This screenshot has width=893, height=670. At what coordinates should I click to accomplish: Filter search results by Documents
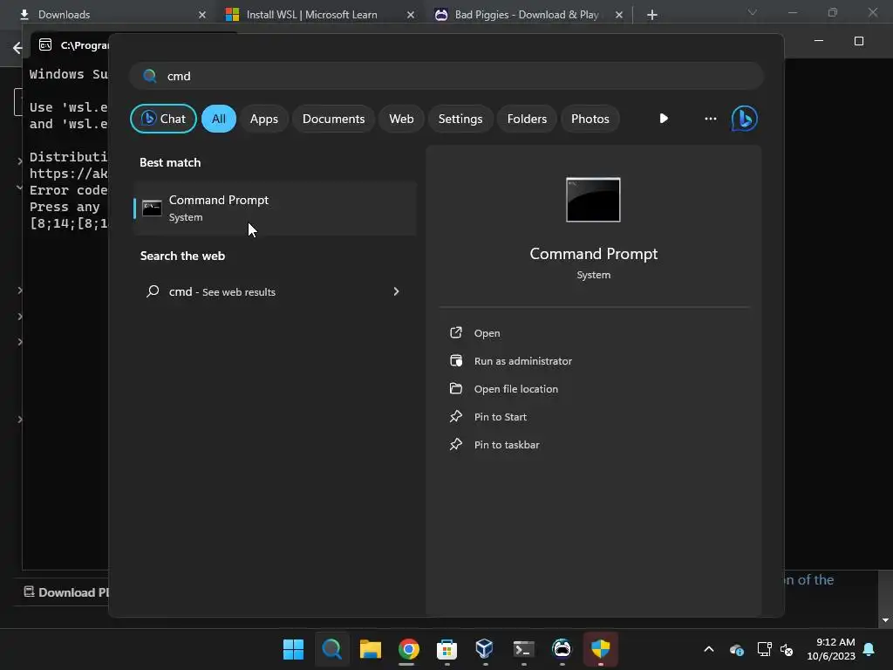tap(334, 119)
